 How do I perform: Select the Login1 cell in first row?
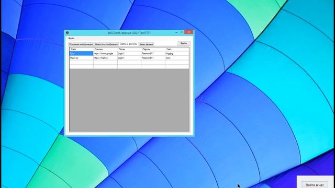[x=129, y=53]
